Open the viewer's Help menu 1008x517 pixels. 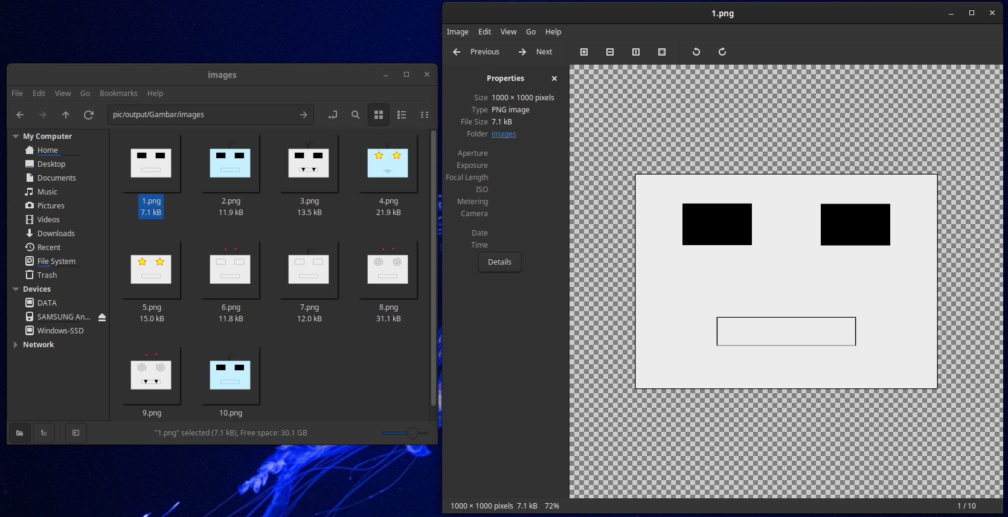pos(553,32)
